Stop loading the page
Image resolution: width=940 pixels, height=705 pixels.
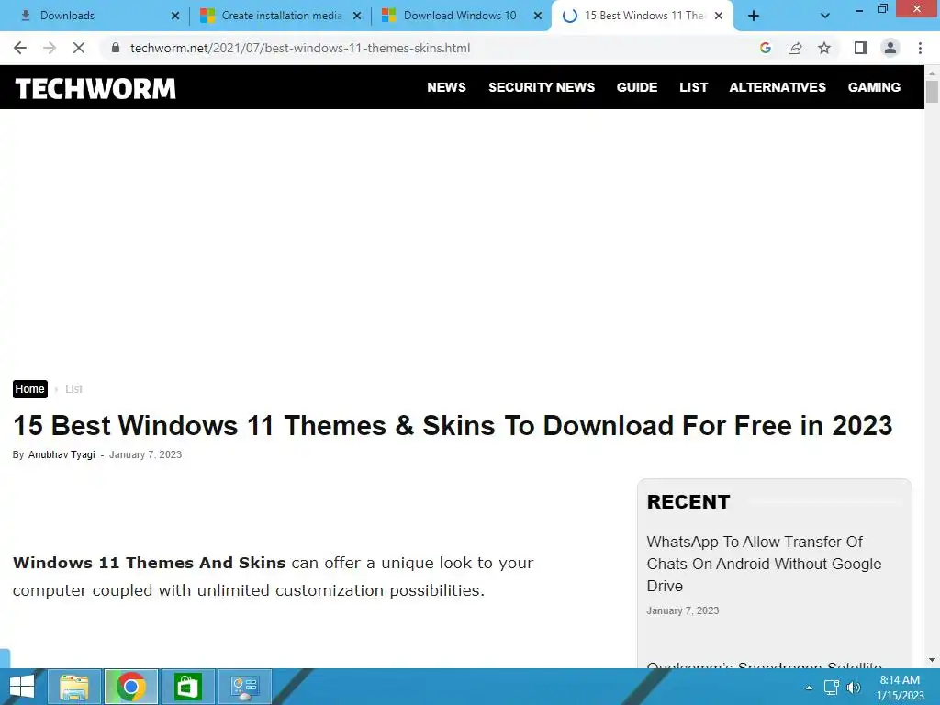tap(79, 48)
